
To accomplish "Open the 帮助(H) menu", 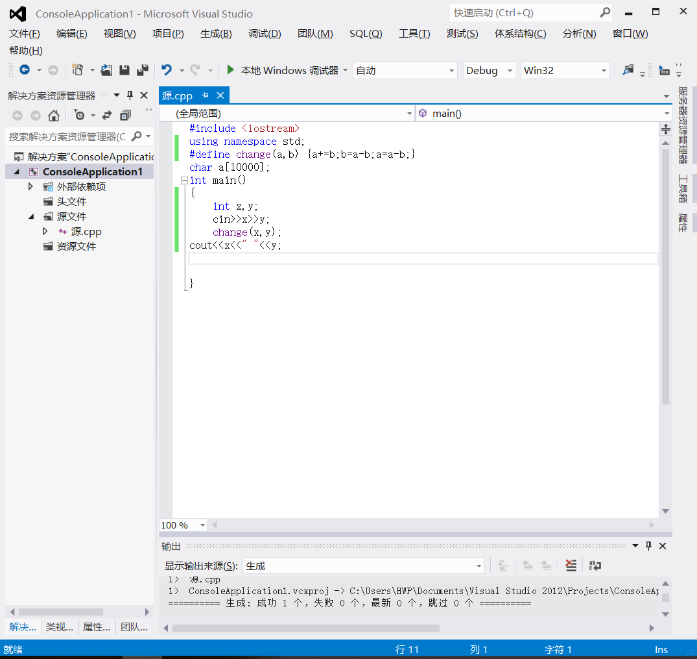I will point(26,50).
